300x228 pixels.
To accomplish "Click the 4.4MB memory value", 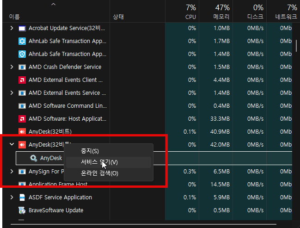I will click(x=221, y=80).
